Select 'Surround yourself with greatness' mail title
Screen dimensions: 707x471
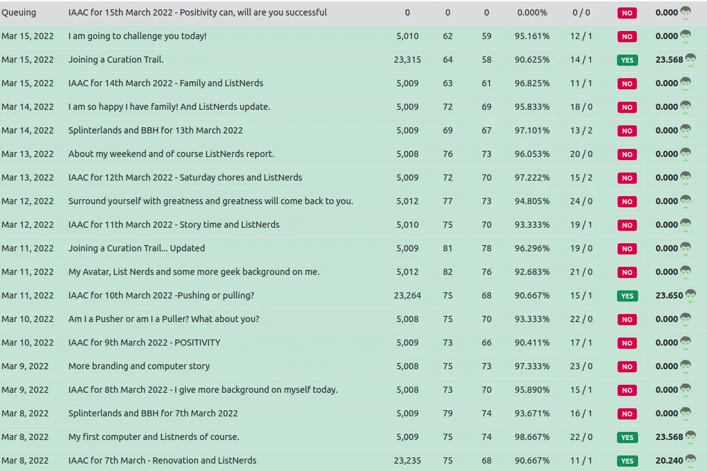point(210,201)
